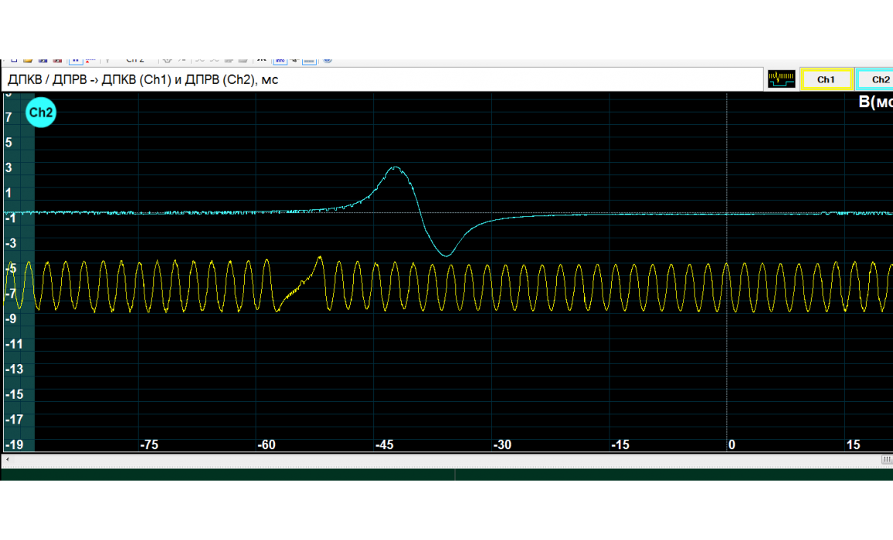The image size is (893, 540).
Task: Click the cyan Ch2 circle marker
Action: 40,113
